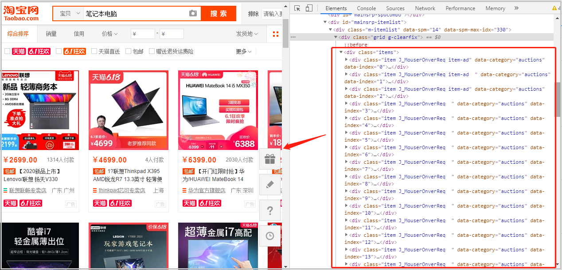
Task: Click the 排除 keyword input field
Action: [272, 14]
